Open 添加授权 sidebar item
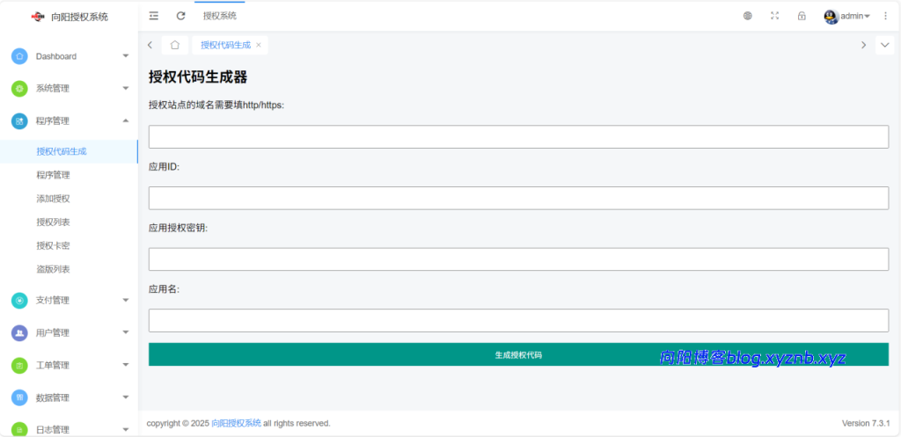Screen dimensions: 901x437 [53, 199]
